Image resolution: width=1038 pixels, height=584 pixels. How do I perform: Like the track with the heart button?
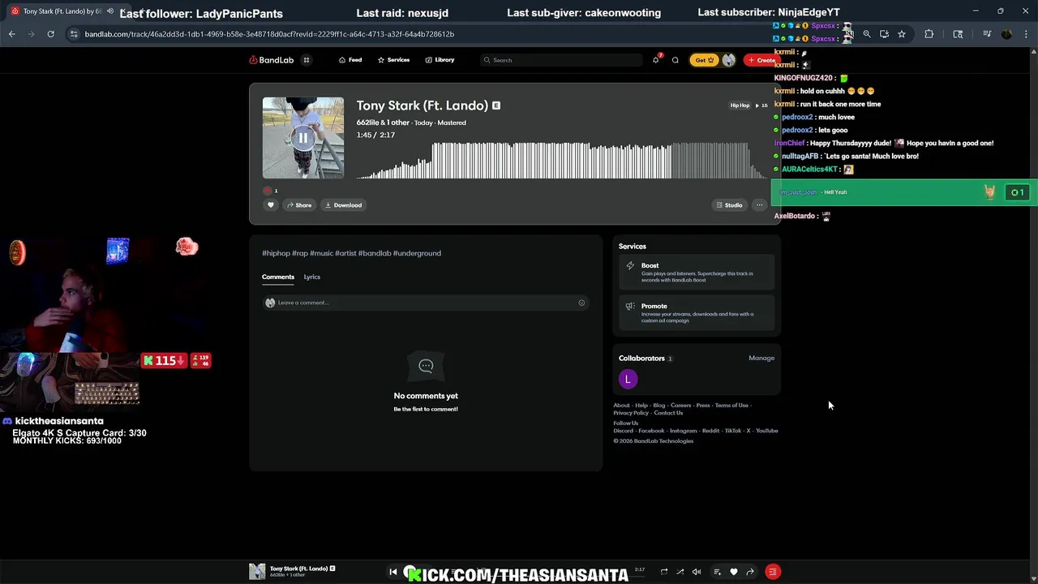(271, 205)
